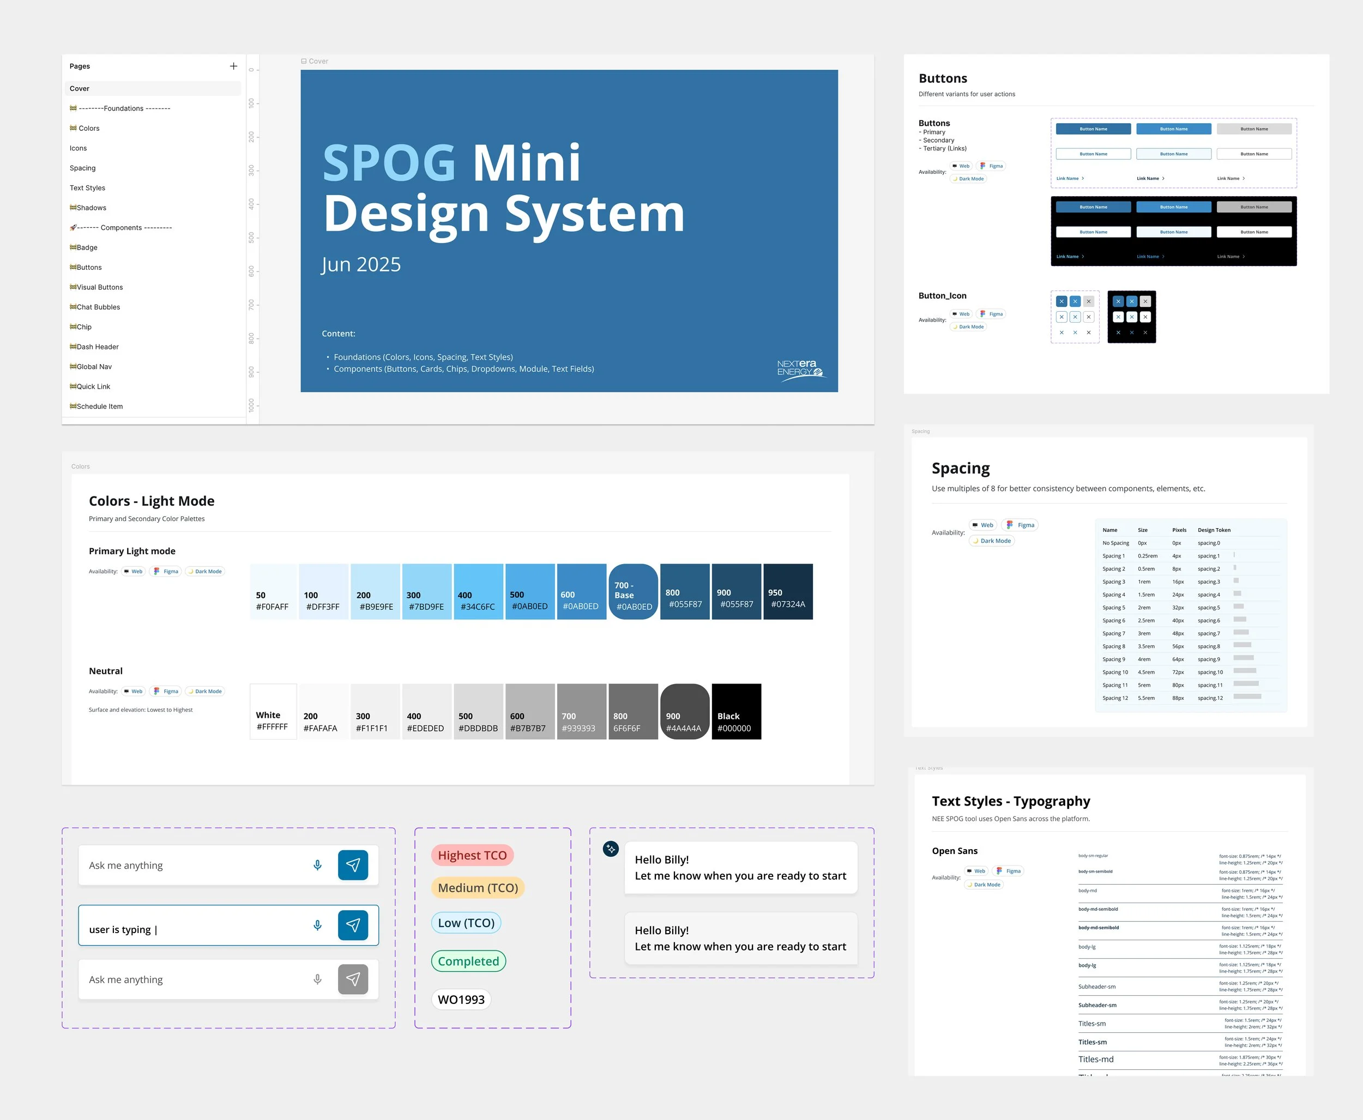Click the sparkle AI avatar beside chat bubble

(x=611, y=849)
